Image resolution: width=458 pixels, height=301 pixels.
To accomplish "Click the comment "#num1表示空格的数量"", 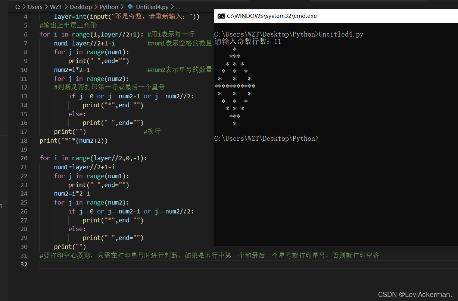I will [180, 43].
